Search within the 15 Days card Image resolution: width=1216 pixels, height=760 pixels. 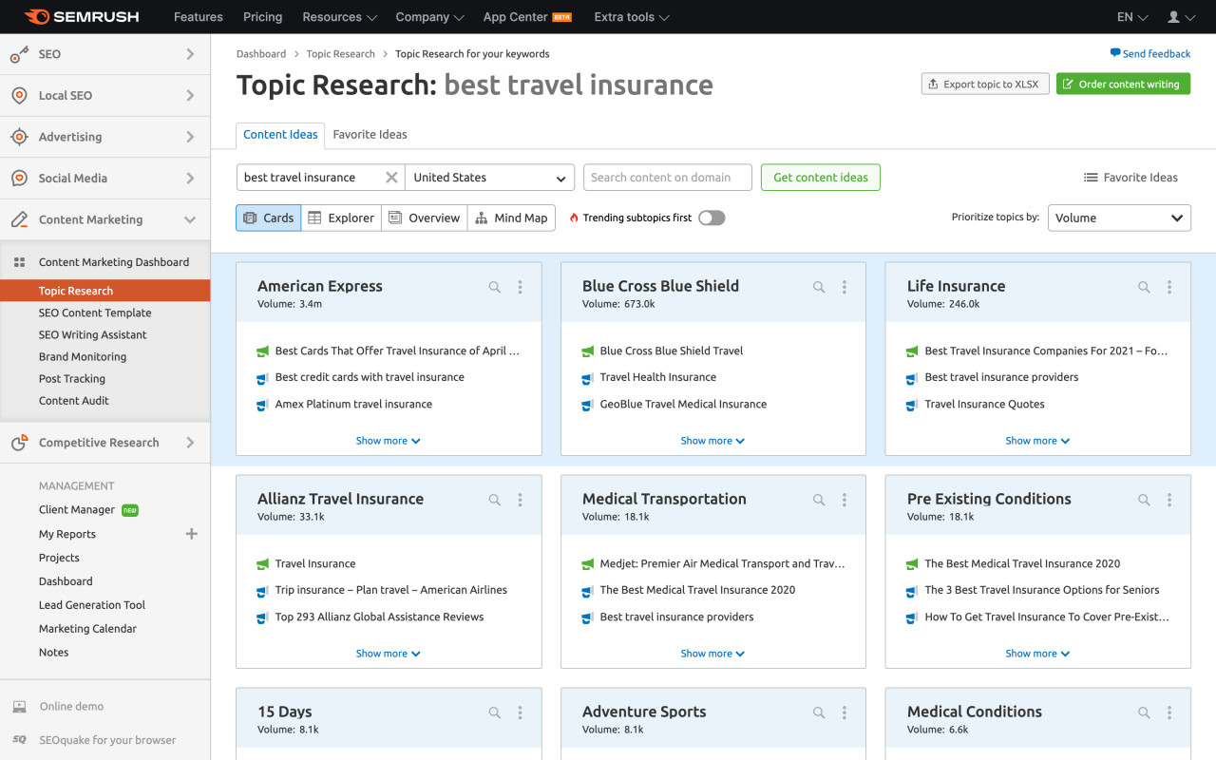pos(495,712)
